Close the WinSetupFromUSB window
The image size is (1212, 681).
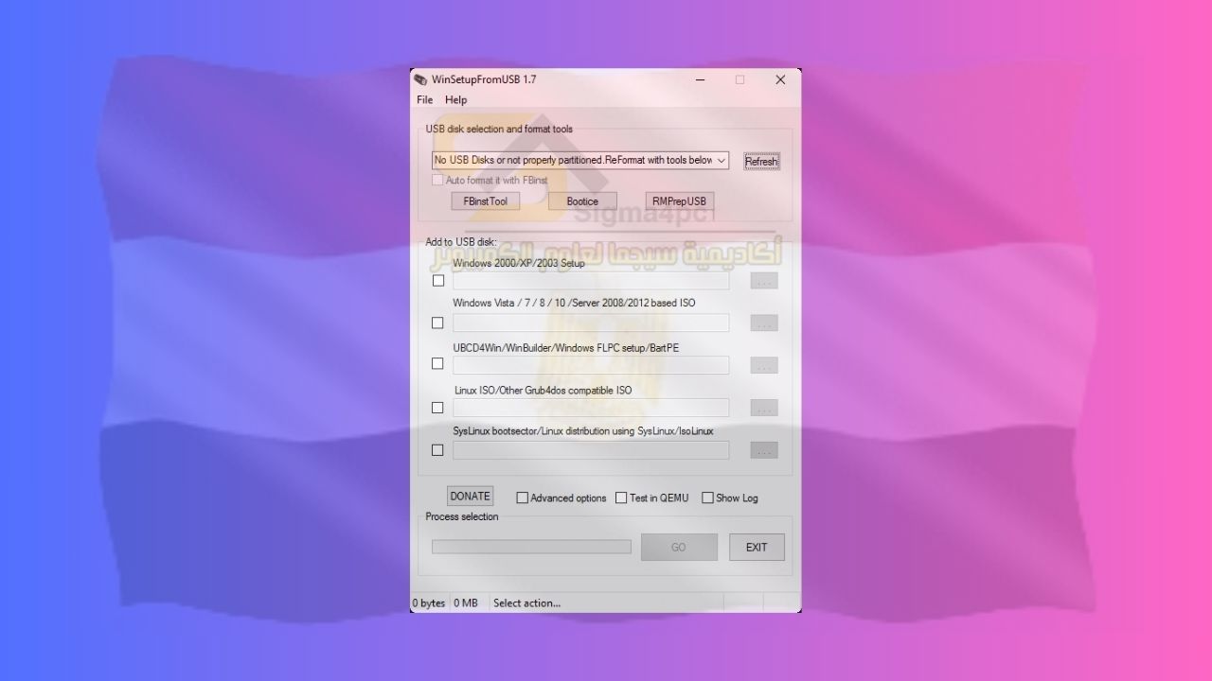[780, 79]
